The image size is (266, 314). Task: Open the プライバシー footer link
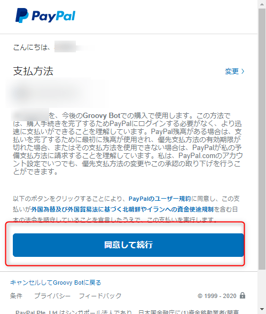click(x=52, y=296)
